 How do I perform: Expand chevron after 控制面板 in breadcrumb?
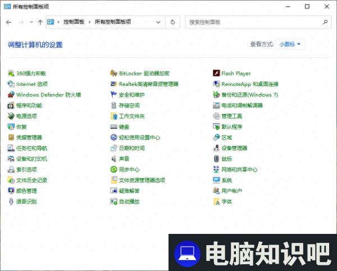pyautogui.click(x=89, y=22)
